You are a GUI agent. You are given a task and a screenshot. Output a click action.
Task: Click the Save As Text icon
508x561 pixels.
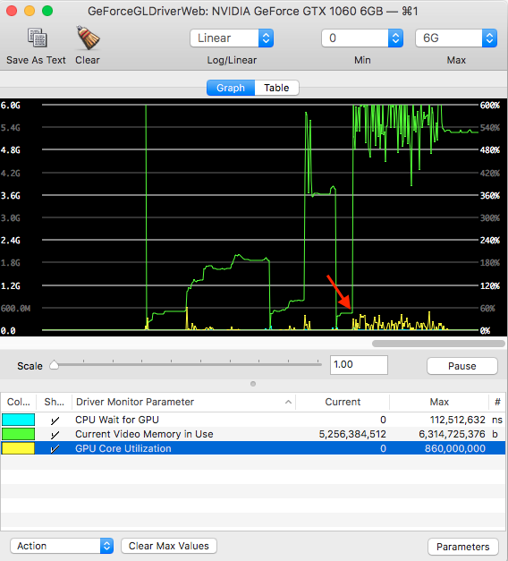[x=38, y=38]
